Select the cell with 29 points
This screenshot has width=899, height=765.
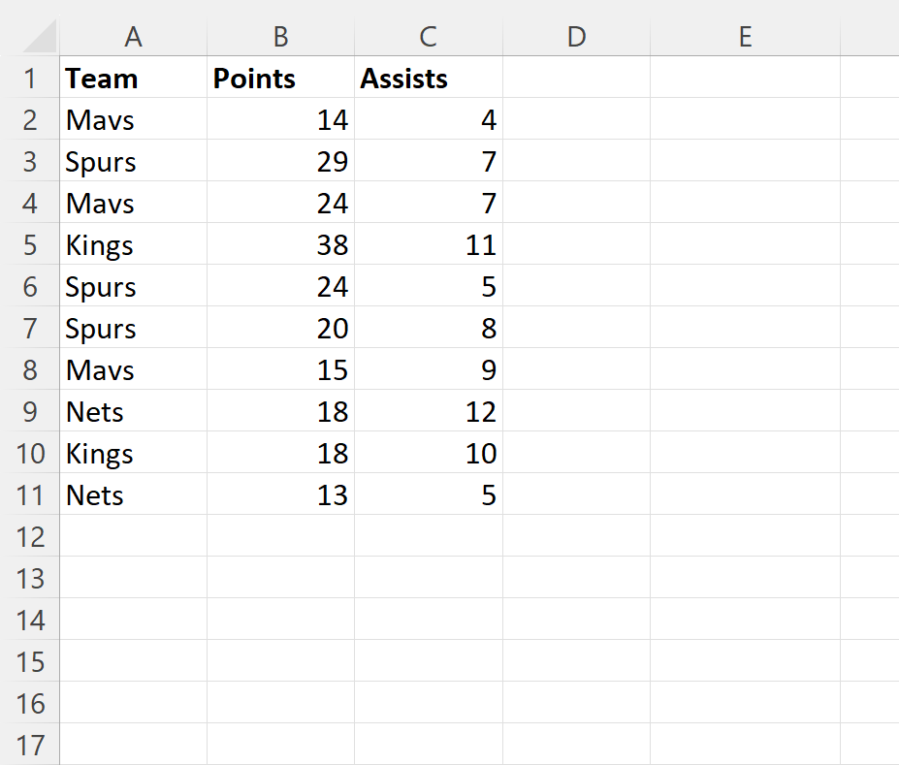[280, 162]
